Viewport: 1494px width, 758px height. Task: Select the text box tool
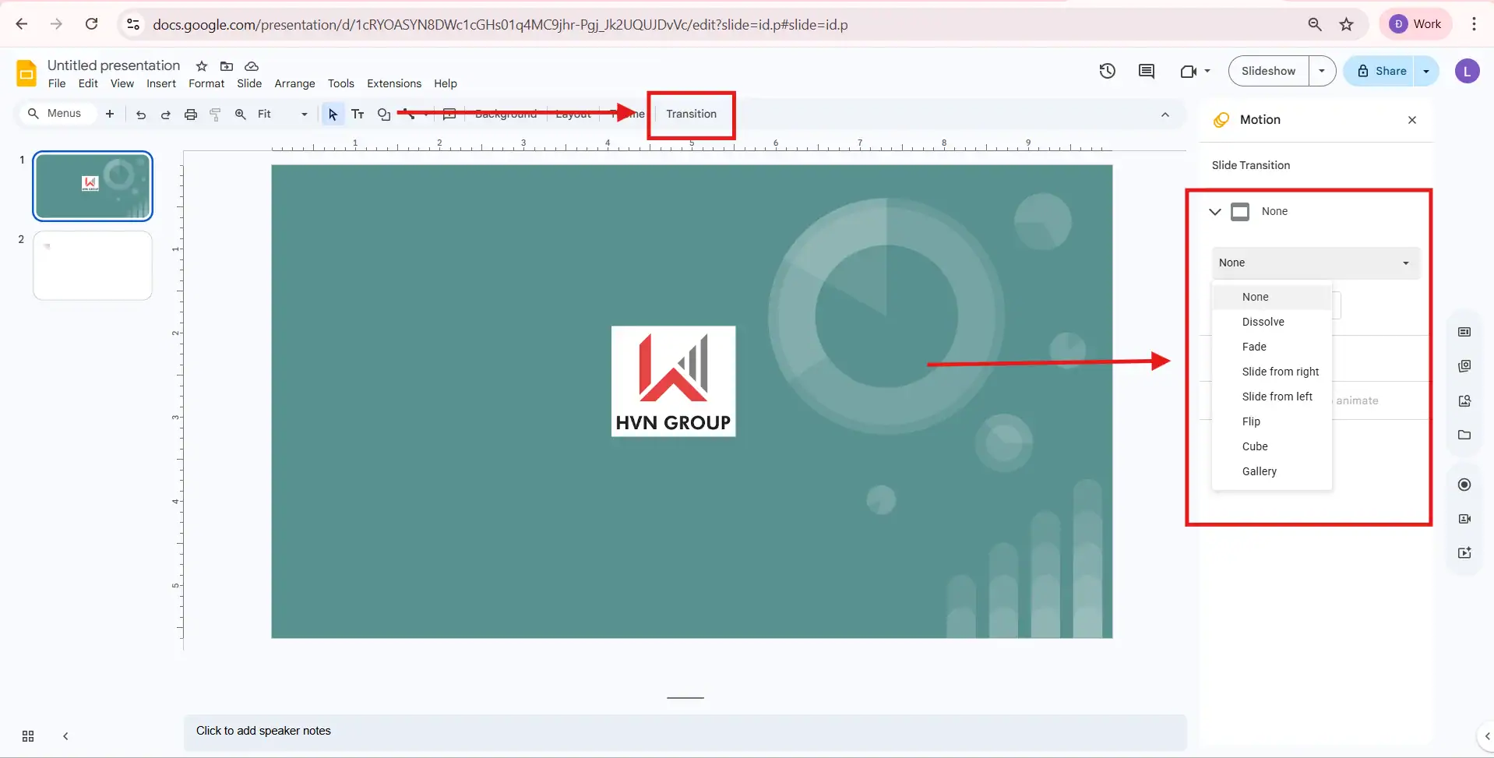click(x=358, y=115)
